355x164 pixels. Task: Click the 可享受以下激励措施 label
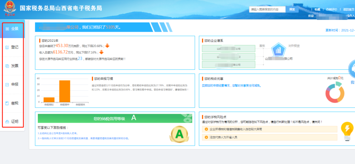click(x=53, y=128)
